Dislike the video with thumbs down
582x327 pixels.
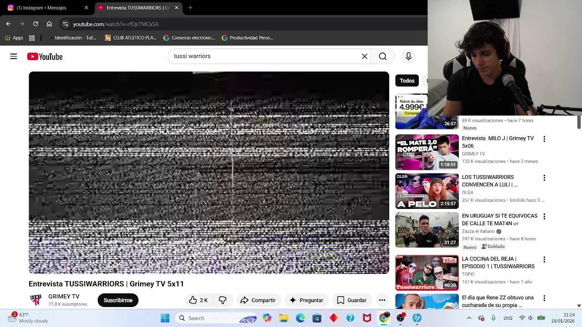[x=222, y=300]
